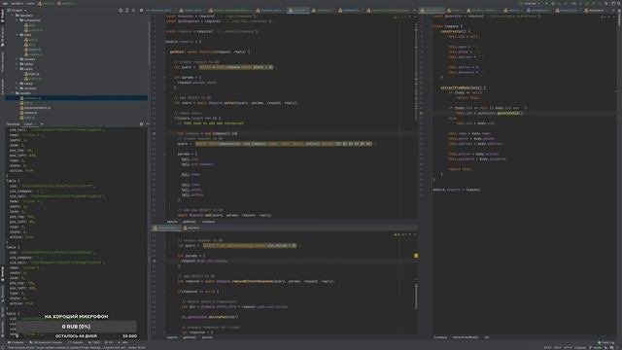
Task: Click the upper left editor vertical scrollbar
Action: click(416, 71)
